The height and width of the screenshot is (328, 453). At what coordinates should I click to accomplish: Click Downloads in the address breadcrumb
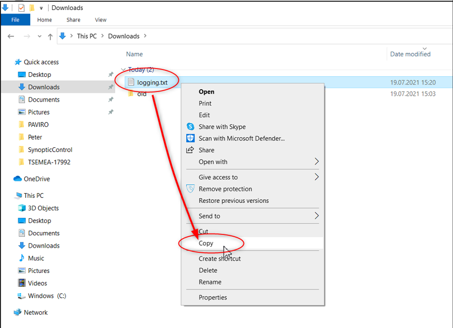pos(123,36)
